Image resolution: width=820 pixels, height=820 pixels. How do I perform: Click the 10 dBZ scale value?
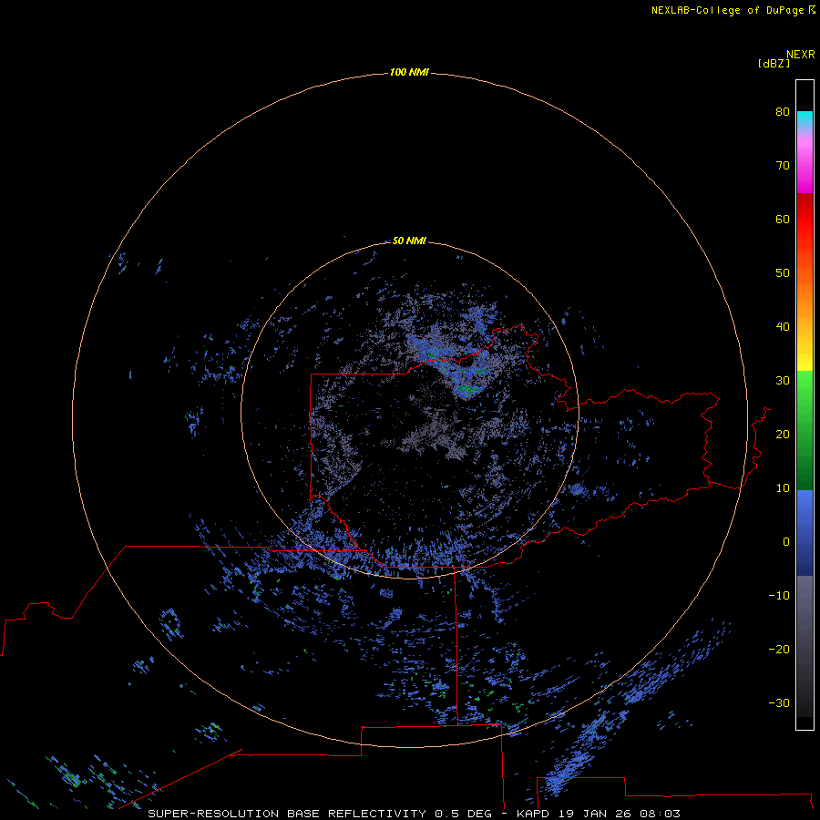coord(783,488)
